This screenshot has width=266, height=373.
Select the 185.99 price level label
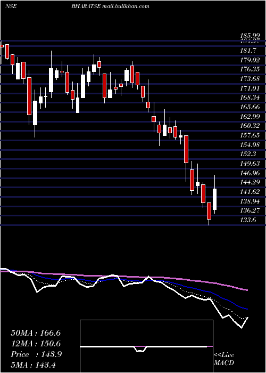click(250, 36)
